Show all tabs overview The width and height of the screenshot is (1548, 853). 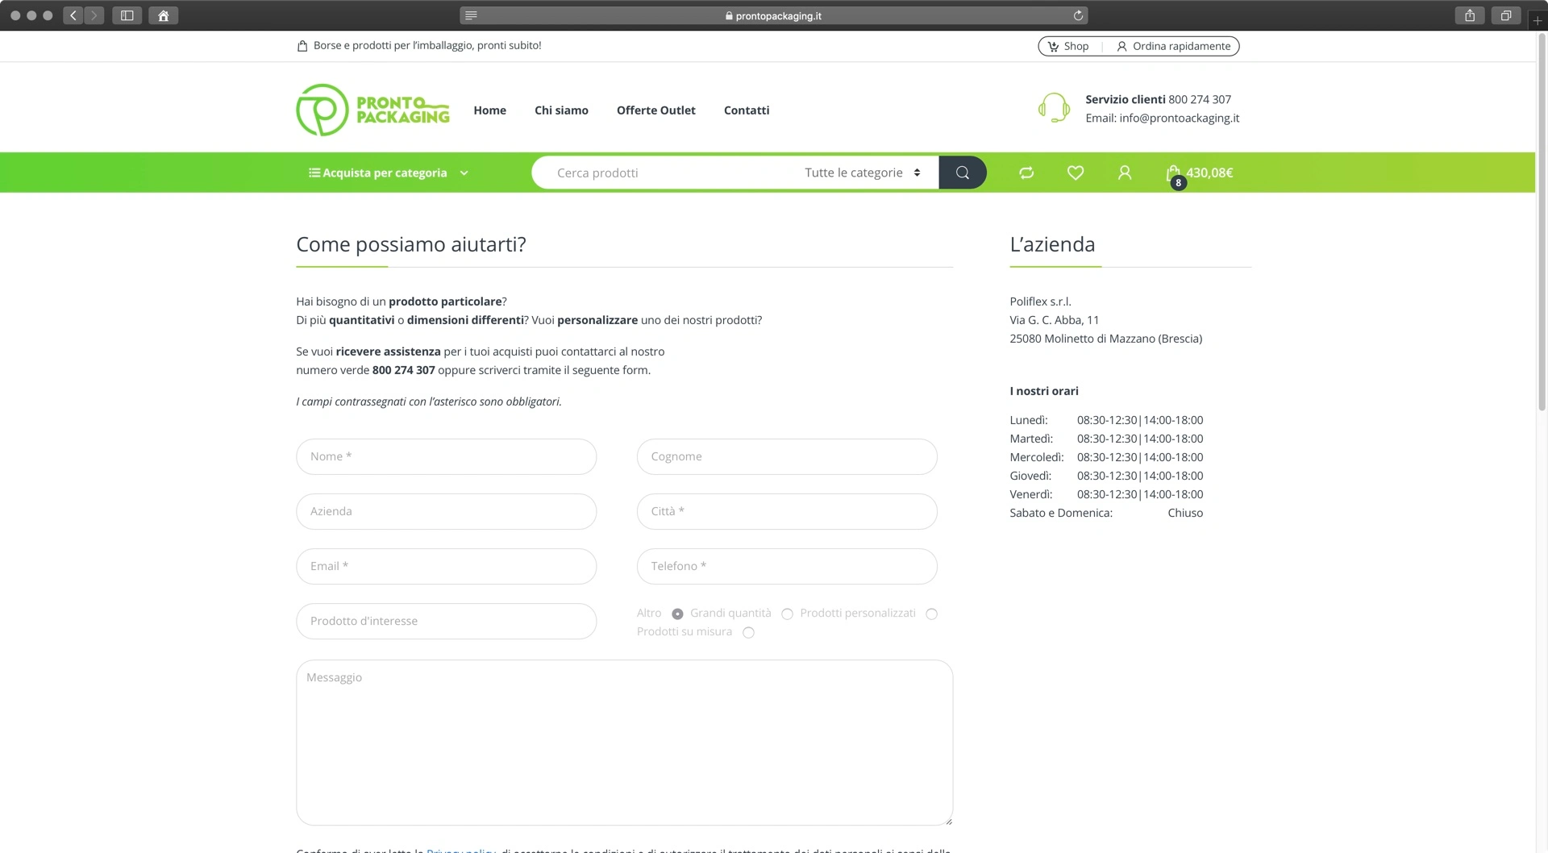tap(1505, 15)
